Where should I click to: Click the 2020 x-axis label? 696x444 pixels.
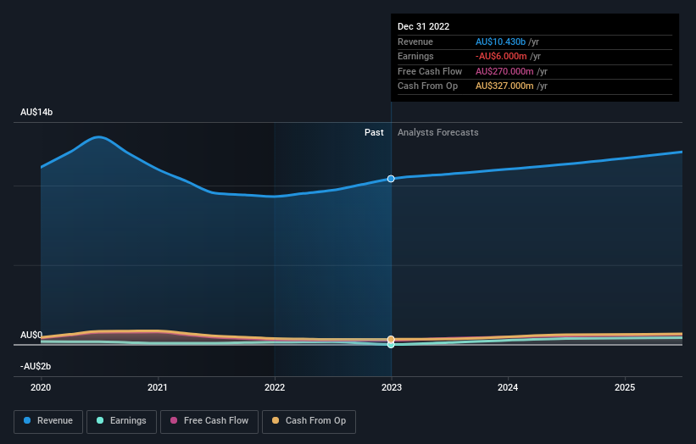(41, 387)
